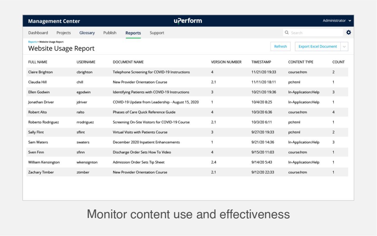The height and width of the screenshot is (236, 377).
Task: Select the Roberto Rodriguez name cell
Action: (x=43, y=122)
